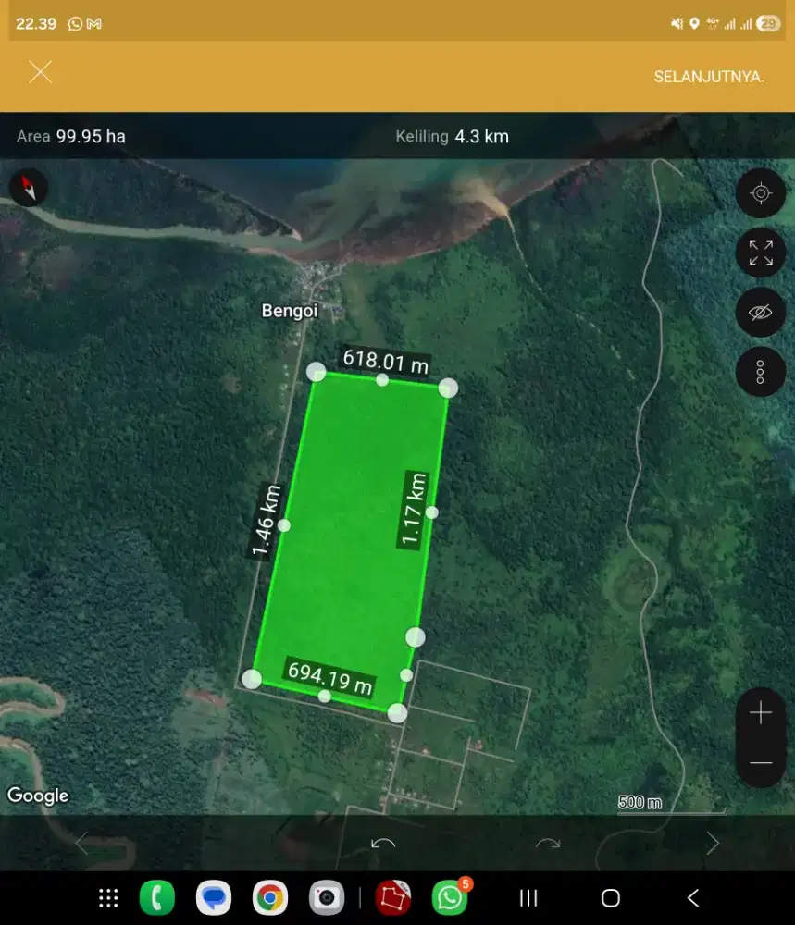The height and width of the screenshot is (925, 795).
Task: Undo the last polygon edit
Action: pos(381,844)
